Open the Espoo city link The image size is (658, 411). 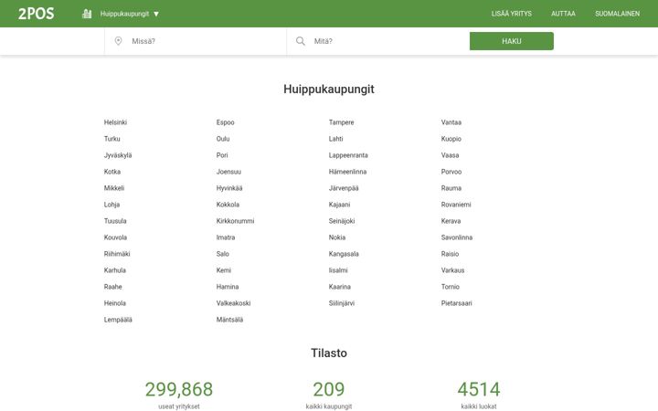coord(226,122)
